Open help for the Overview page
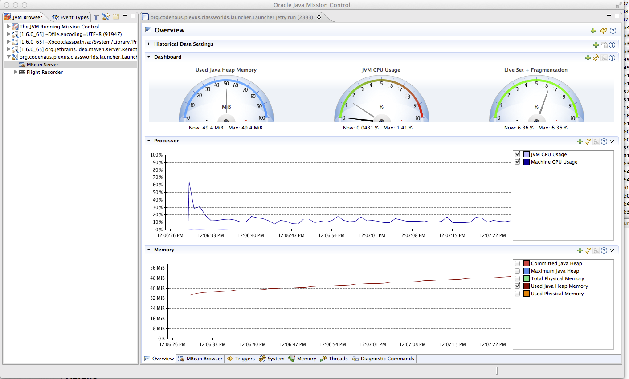 point(613,31)
